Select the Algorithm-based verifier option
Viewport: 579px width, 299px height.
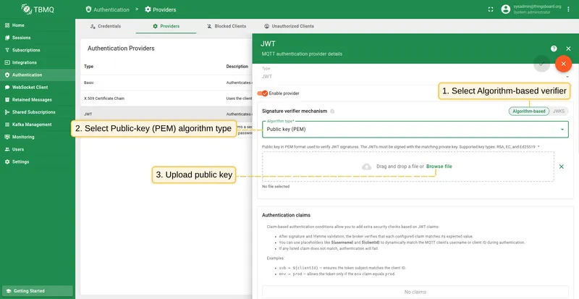(528, 111)
